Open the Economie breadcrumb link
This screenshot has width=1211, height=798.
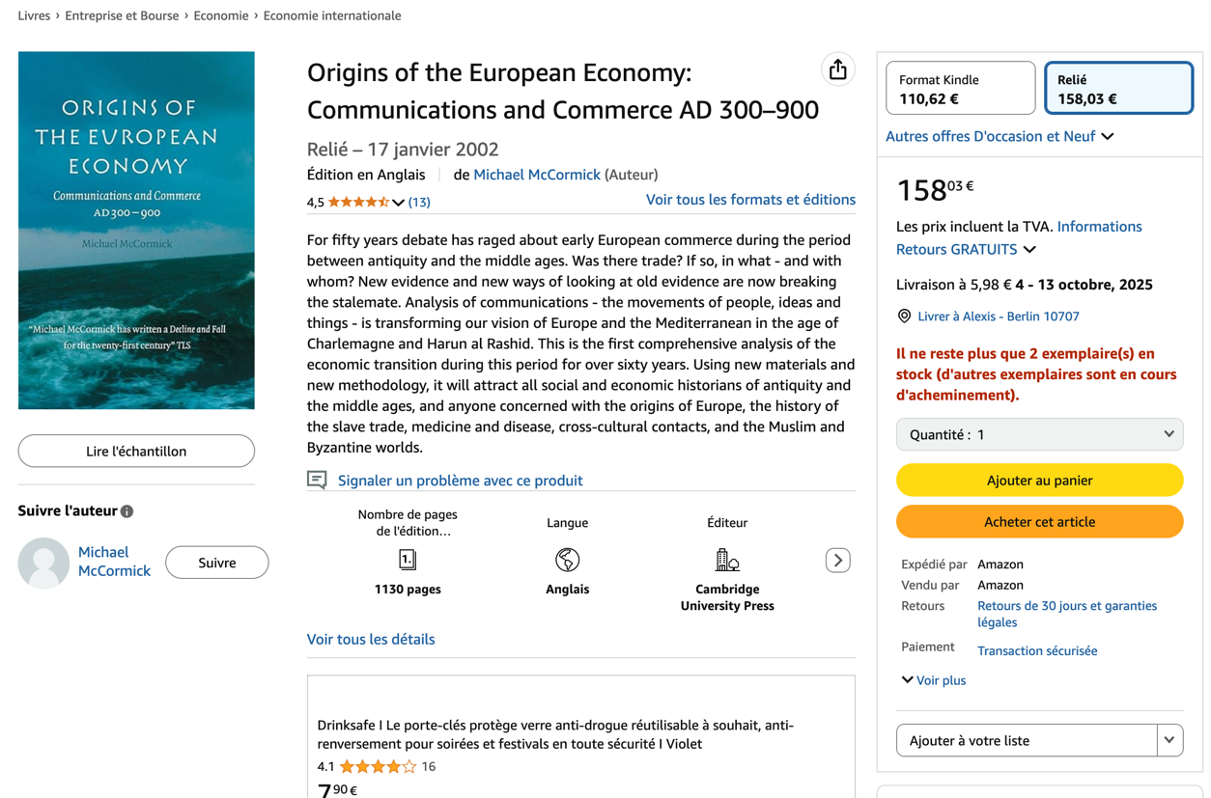tap(221, 15)
